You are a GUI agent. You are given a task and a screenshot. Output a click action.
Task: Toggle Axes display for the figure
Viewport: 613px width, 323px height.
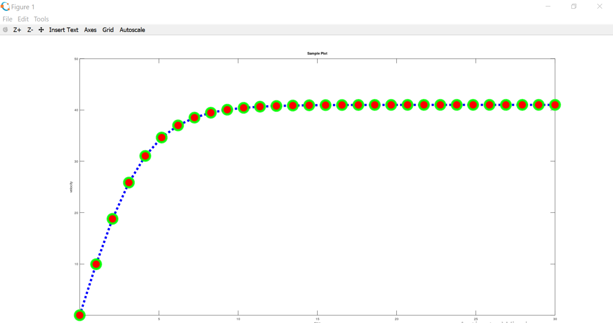tap(90, 29)
